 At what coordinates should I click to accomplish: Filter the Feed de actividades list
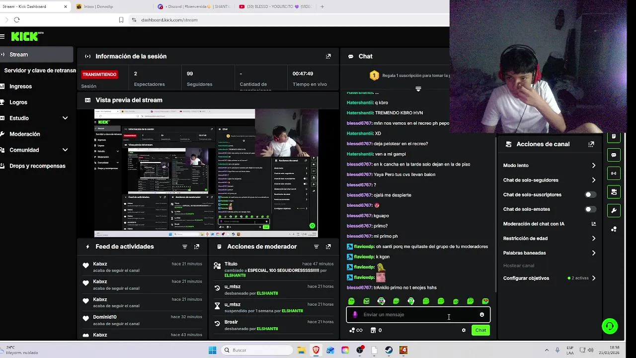pyautogui.click(x=185, y=247)
